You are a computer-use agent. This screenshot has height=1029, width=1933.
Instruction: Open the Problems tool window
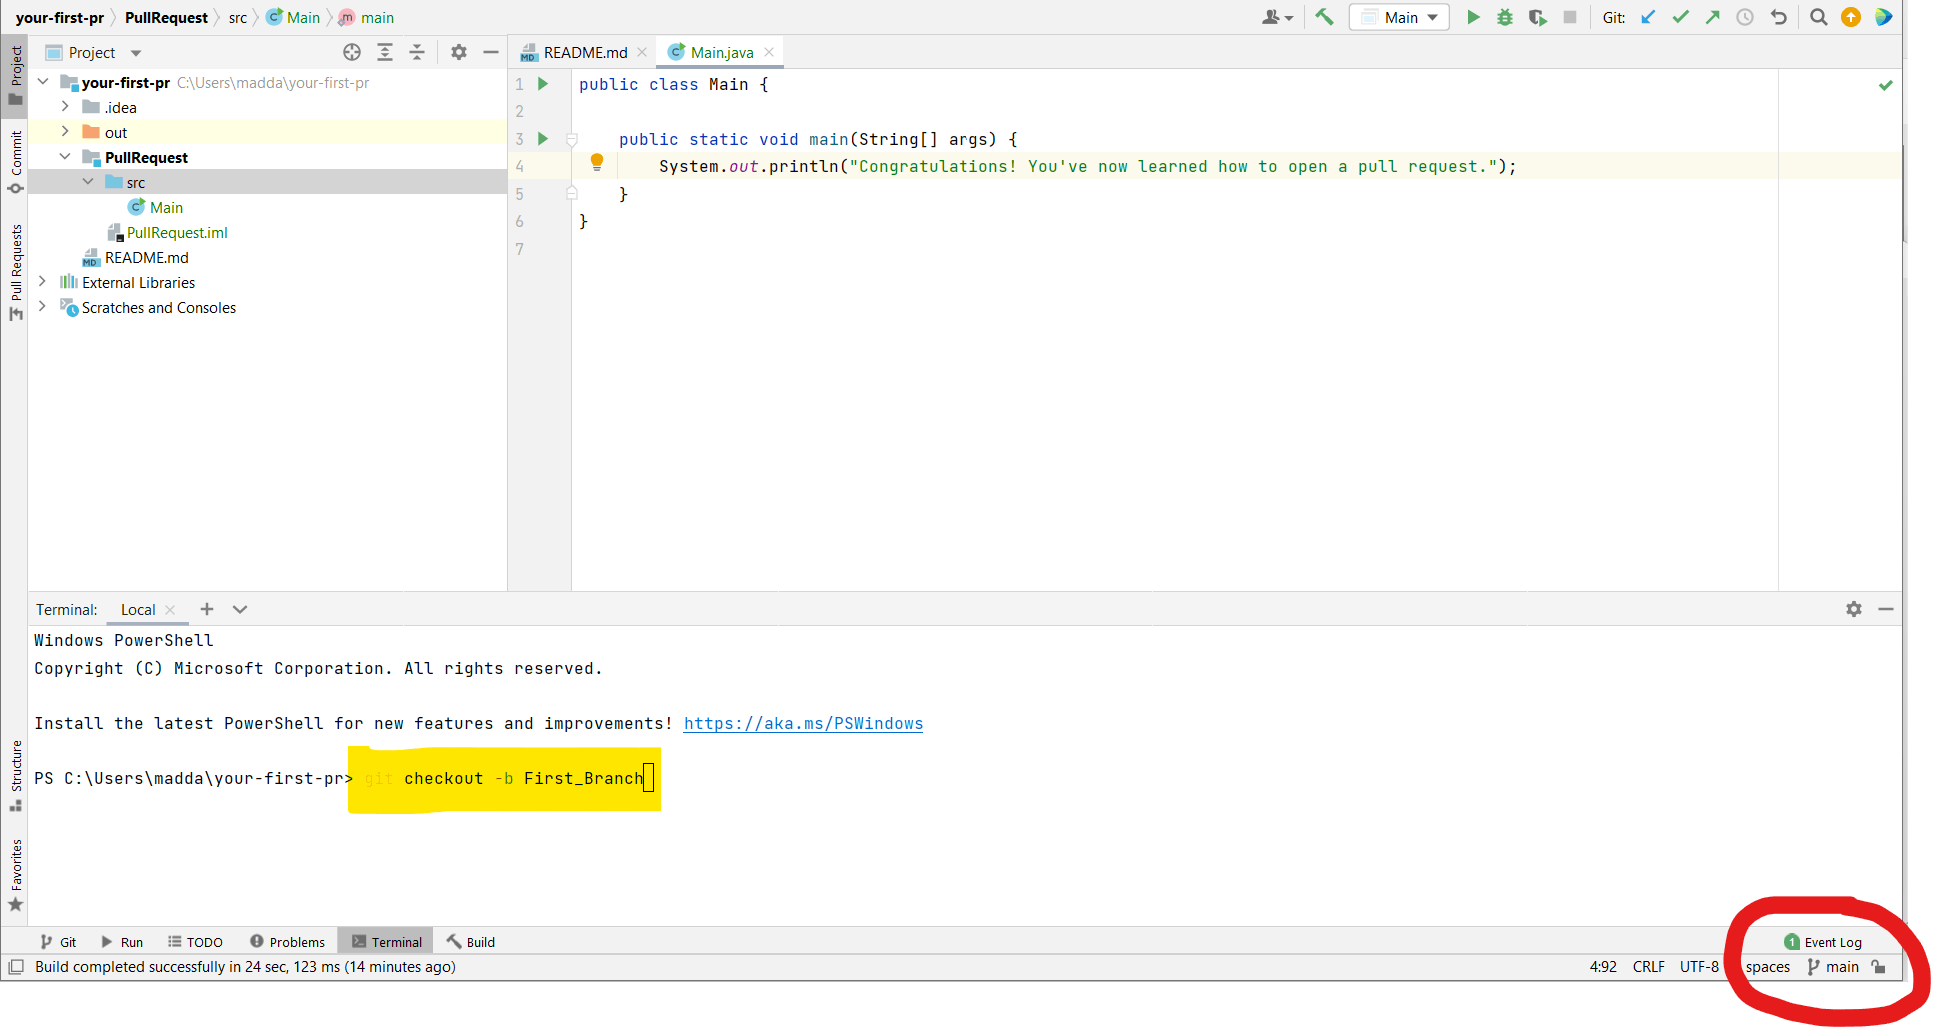(x=288, y=942)
